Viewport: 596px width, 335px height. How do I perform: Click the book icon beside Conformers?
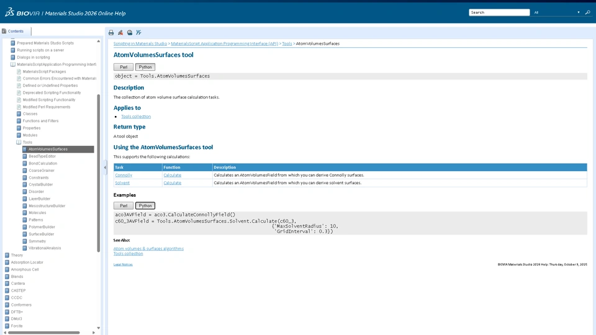tap(7, 305)
